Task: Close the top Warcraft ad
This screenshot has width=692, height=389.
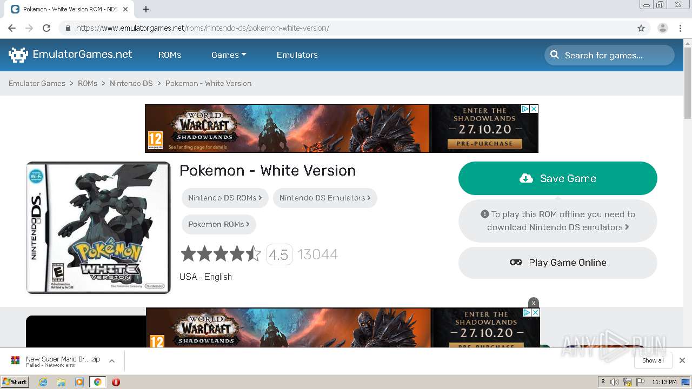Action: click(534, 109)
